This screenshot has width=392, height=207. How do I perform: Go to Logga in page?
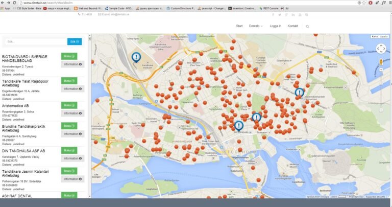click(275, 26)
